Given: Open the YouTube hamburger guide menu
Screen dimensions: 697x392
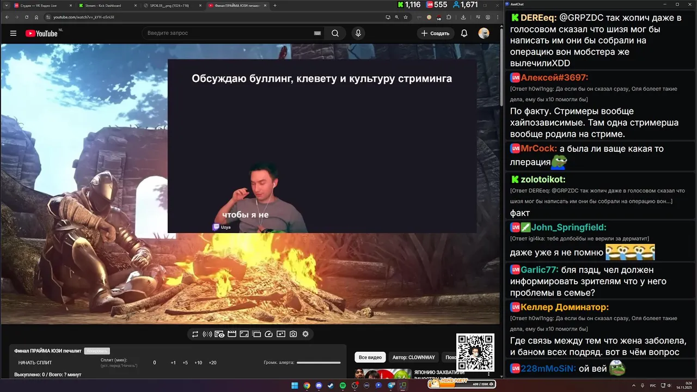Looking at the screenshot, I should coord(13,33).
